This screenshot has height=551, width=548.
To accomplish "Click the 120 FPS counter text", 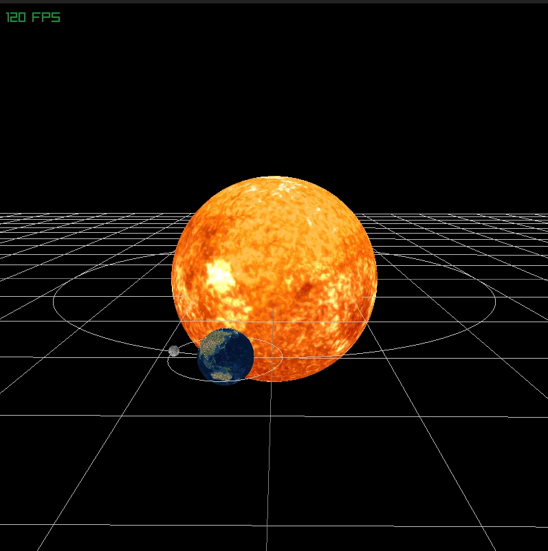I will pos(33,17).
